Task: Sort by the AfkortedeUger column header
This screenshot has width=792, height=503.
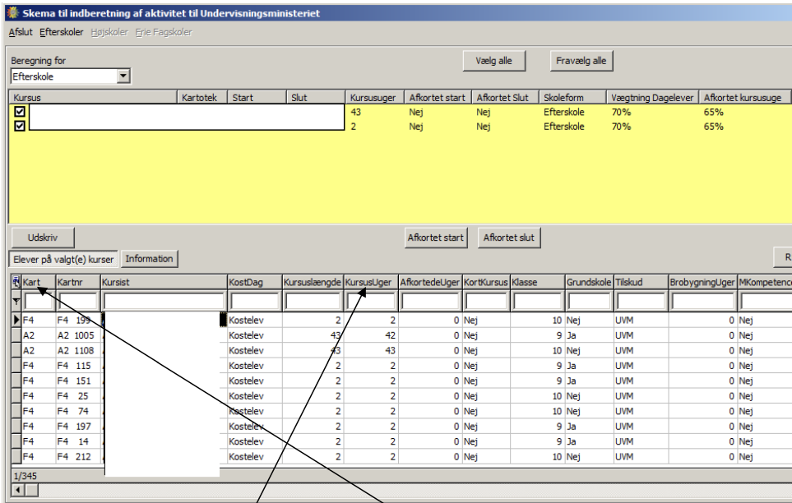Action: [x=430, y=282]
